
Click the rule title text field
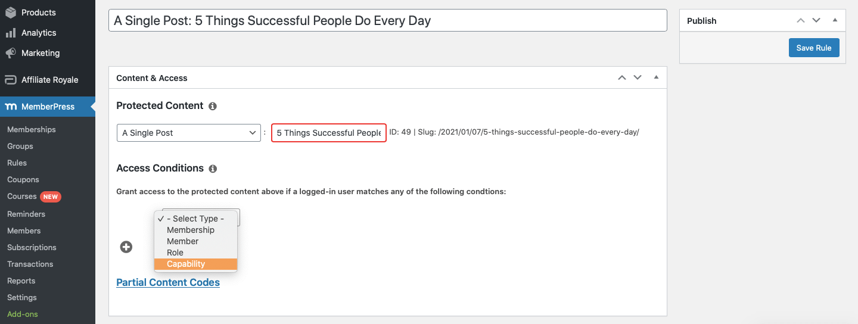point(388,20)
